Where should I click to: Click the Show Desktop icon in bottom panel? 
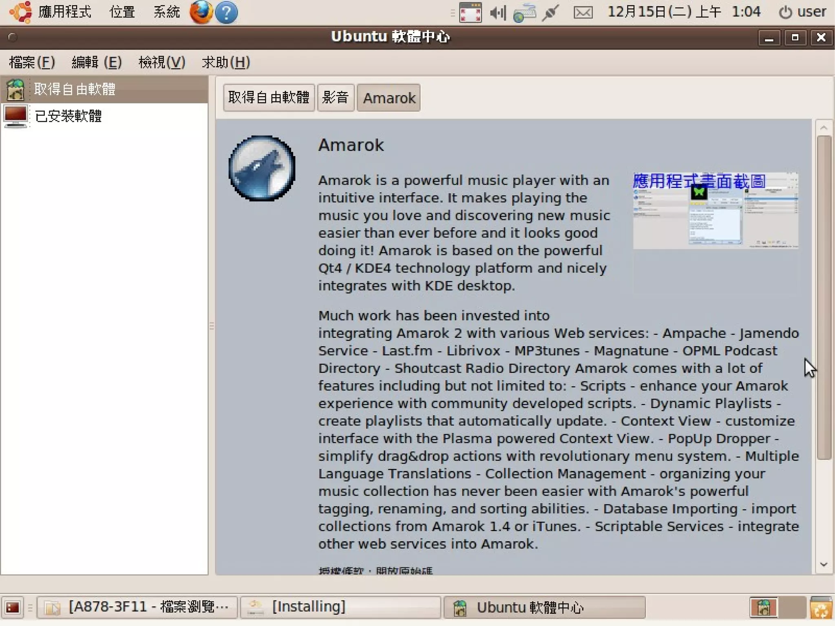12,608
